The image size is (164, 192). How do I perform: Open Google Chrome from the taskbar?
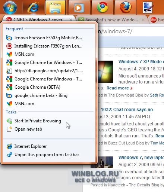coord(102,7)
